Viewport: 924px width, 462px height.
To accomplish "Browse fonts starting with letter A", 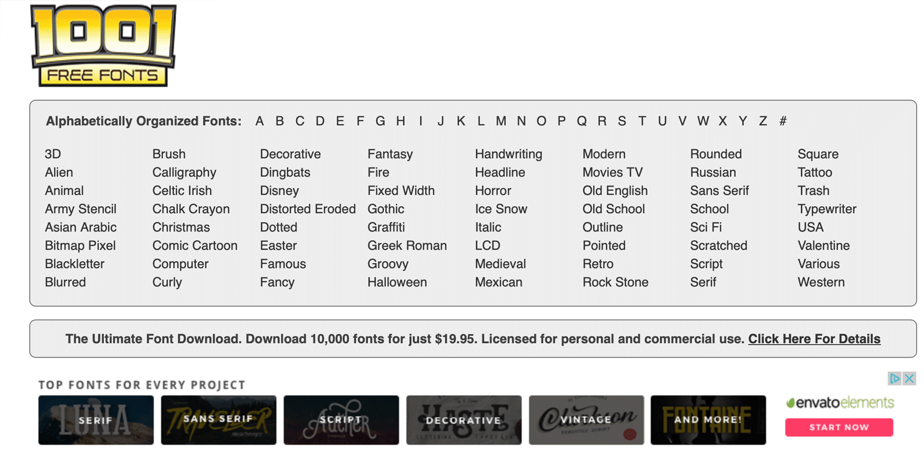I will point(259,121).
